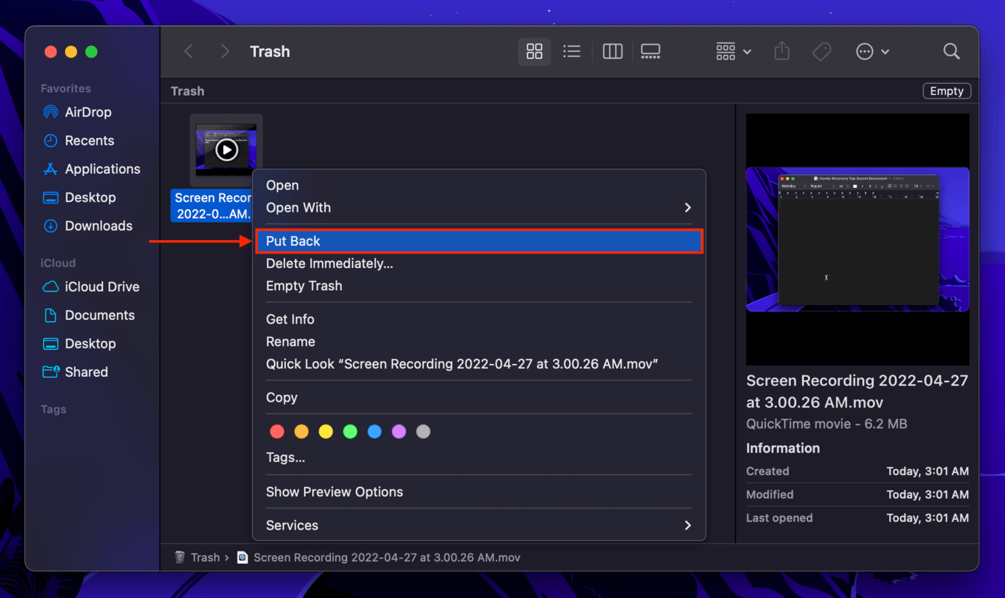Choose Open from the context menu
Image resolution: width=1005 pixels, height=598 pixels.
479,185
